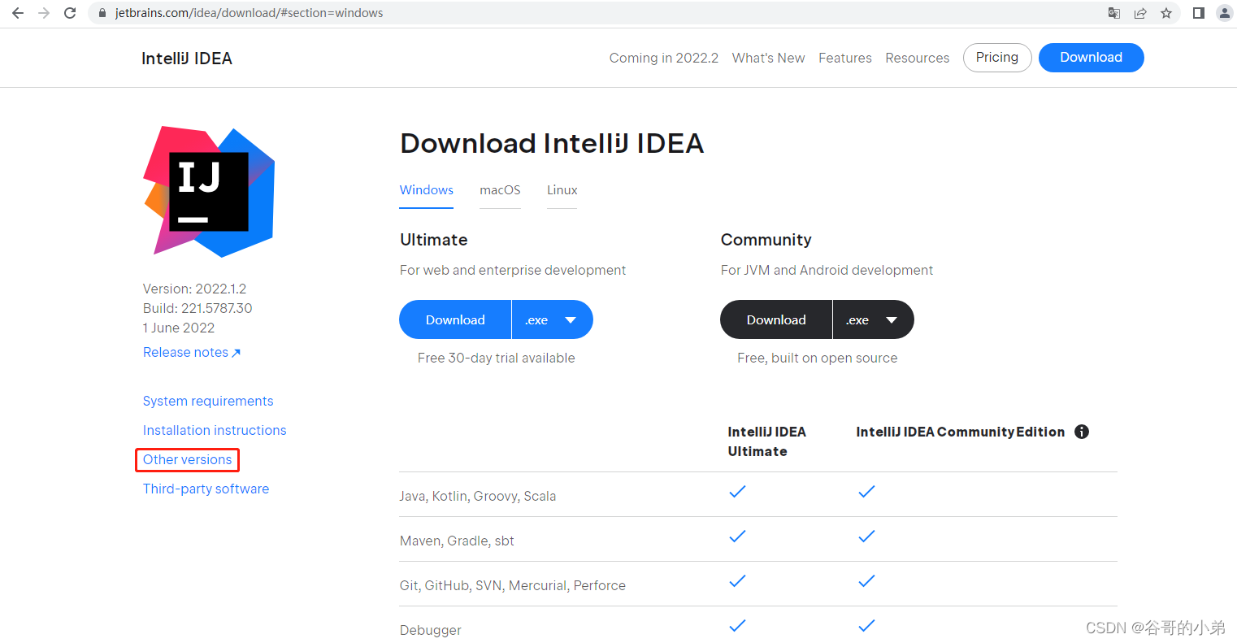Viewport: 1237px width, 643px height.
Task: Download the Ultimate edition
Action: pos(455,319)
